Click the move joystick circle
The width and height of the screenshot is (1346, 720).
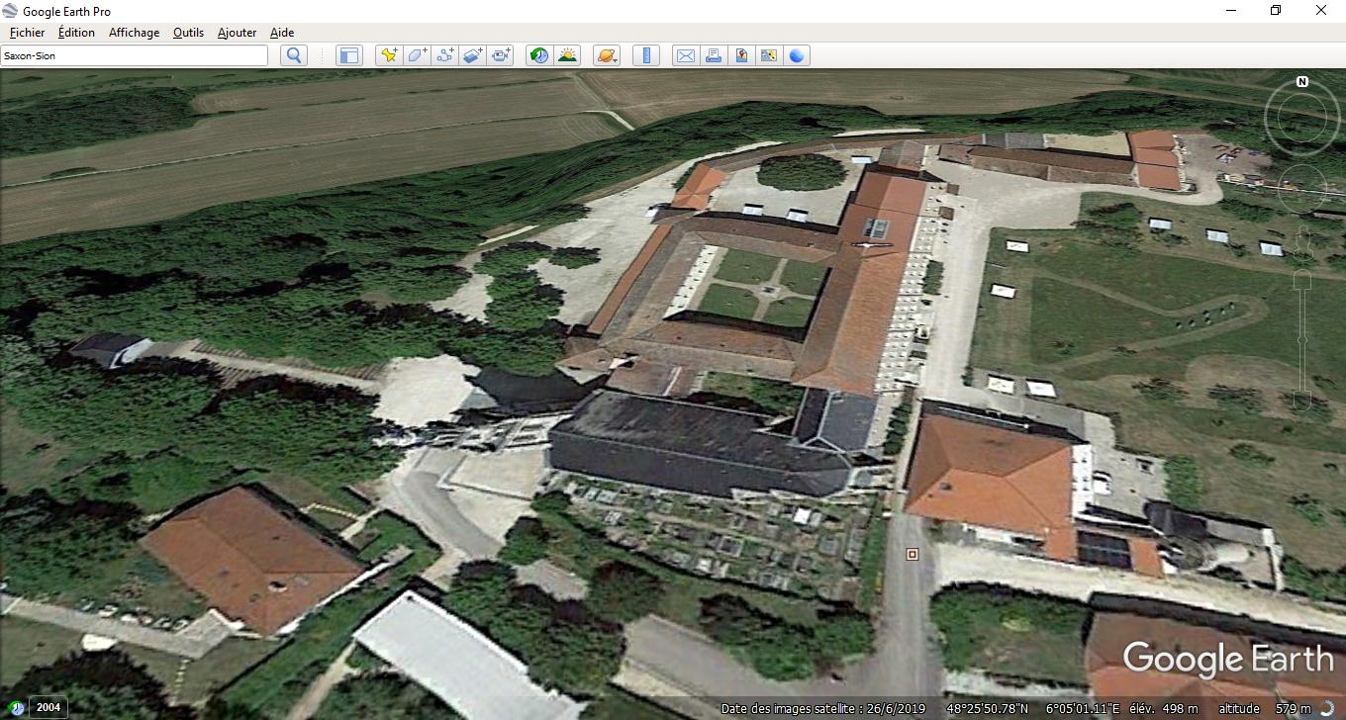pos(1302,188)
